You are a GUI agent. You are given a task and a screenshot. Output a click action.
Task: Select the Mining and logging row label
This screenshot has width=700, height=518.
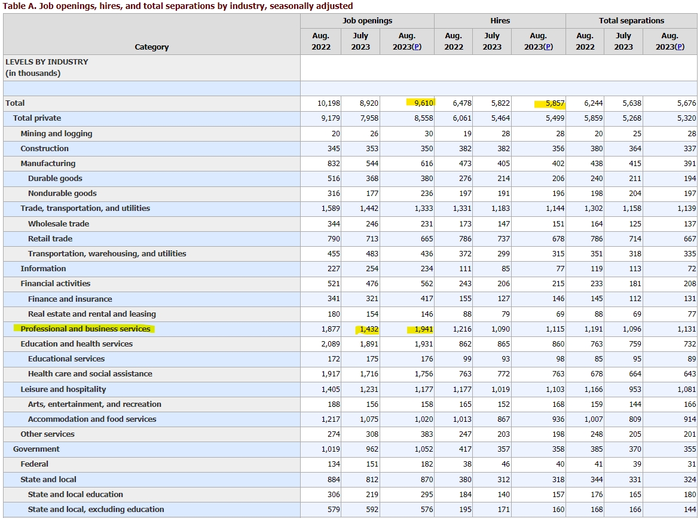56,133
